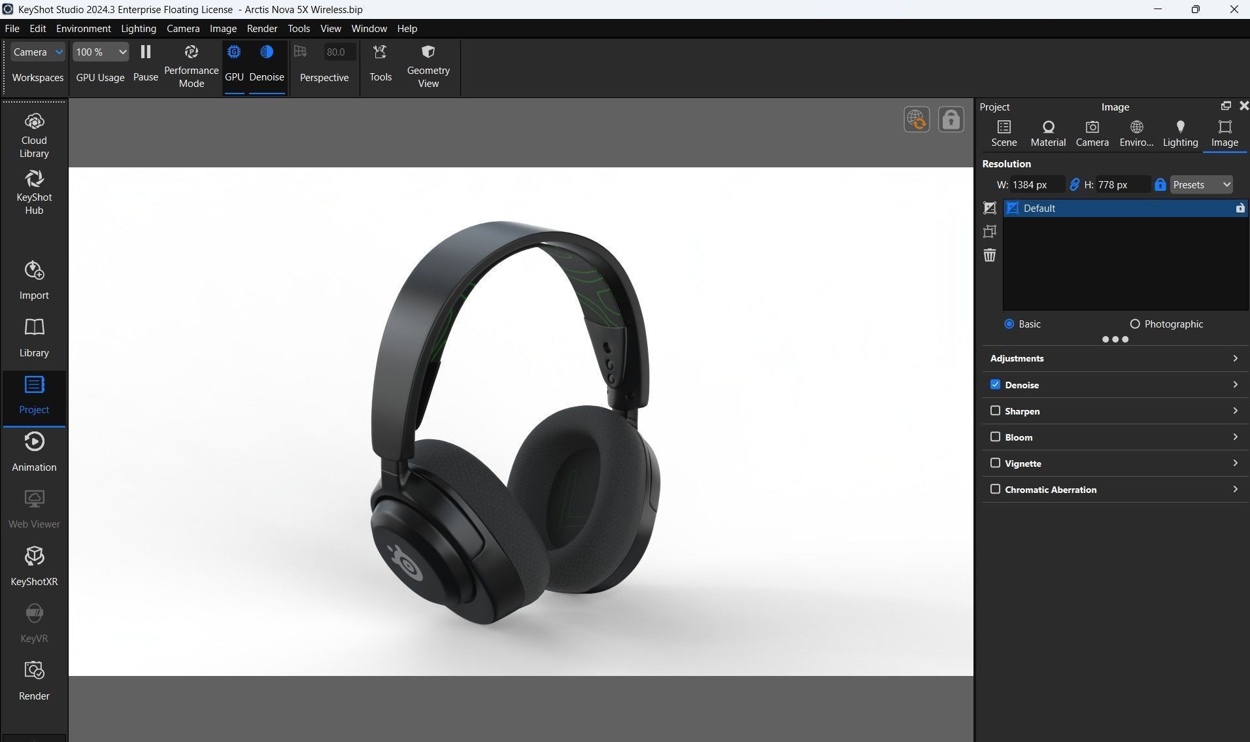
Task: Open the Render menu
Action: coord(262,29)
